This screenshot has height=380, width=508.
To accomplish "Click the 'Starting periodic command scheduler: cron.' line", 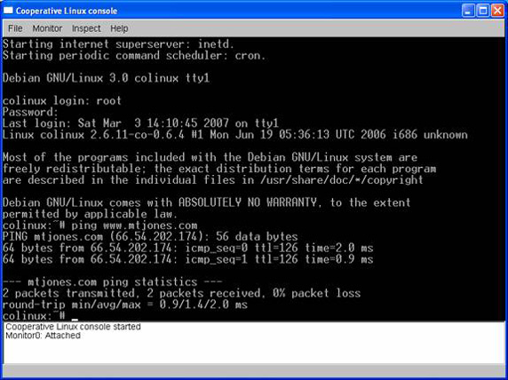I will pos(134,55).
